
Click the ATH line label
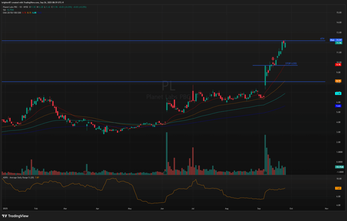322,39
